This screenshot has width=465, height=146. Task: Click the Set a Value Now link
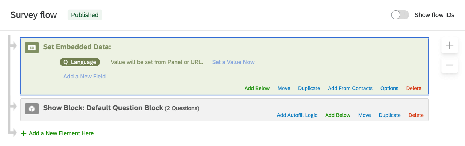(x=233, y=62)
